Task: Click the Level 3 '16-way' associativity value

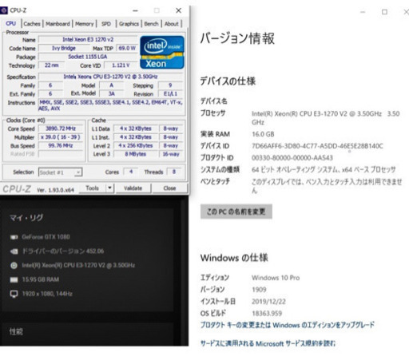Action: tap(171, 154)
